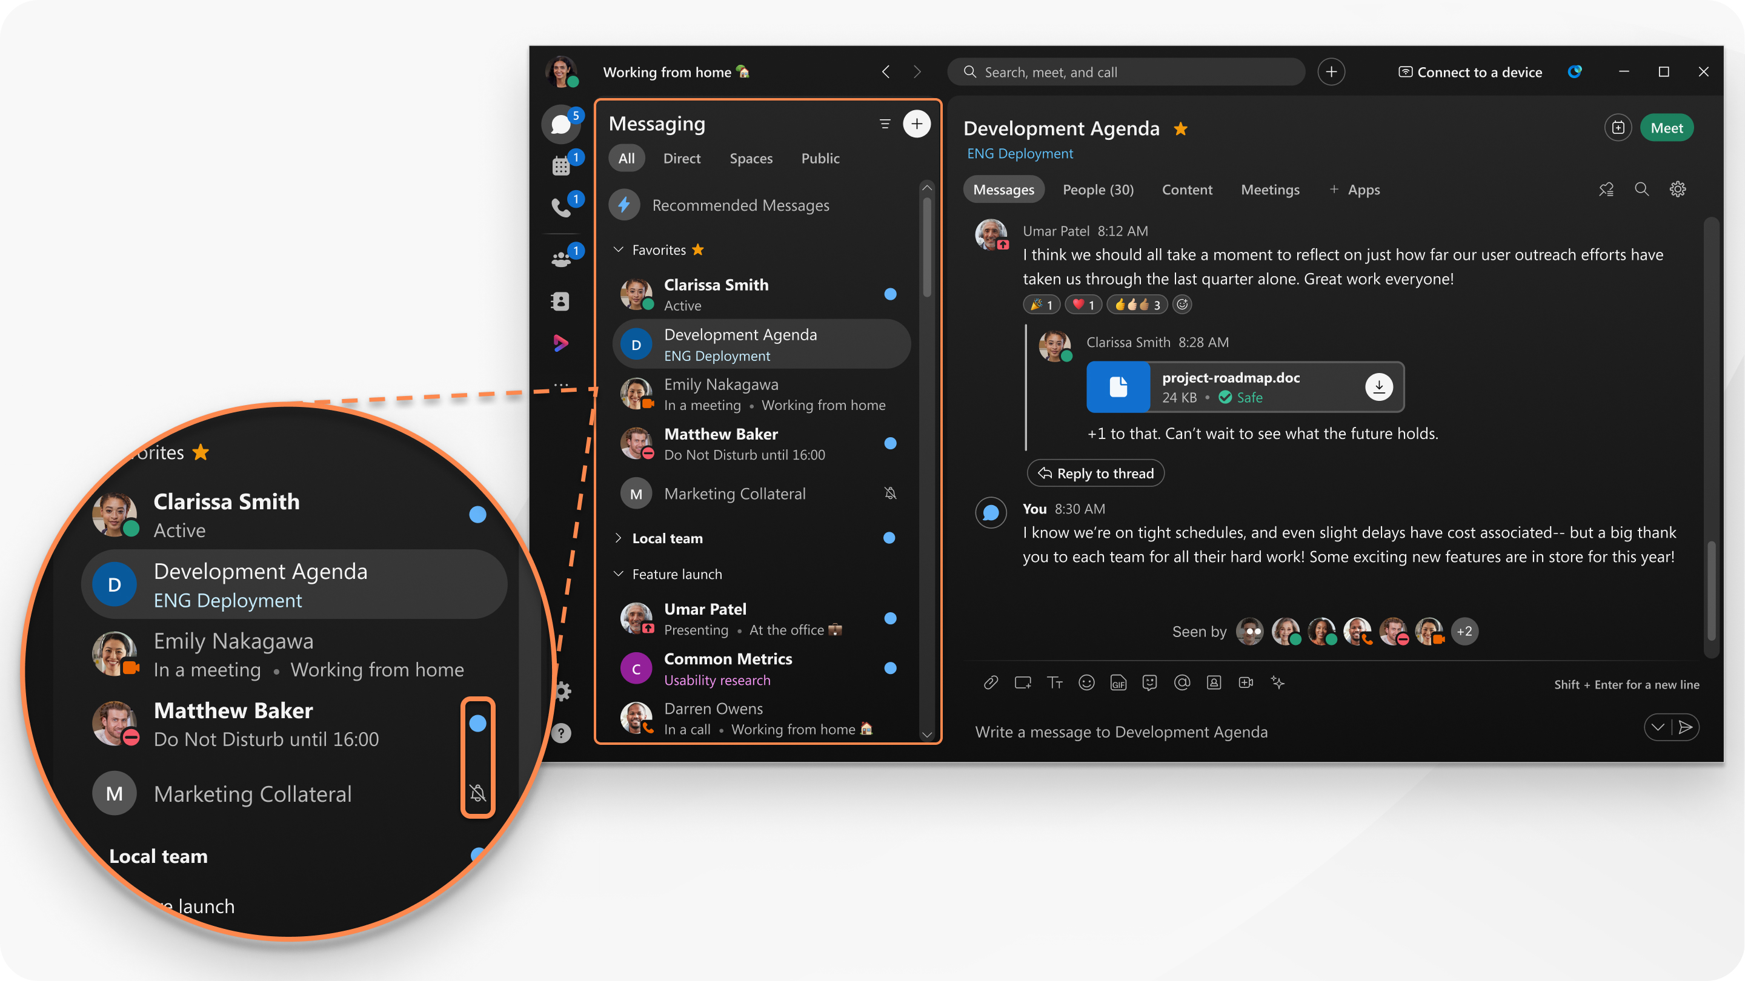This screenshot has height=981, width=1745.
Task: Toggle the Spaces messages filter
Action: point(751,158)
